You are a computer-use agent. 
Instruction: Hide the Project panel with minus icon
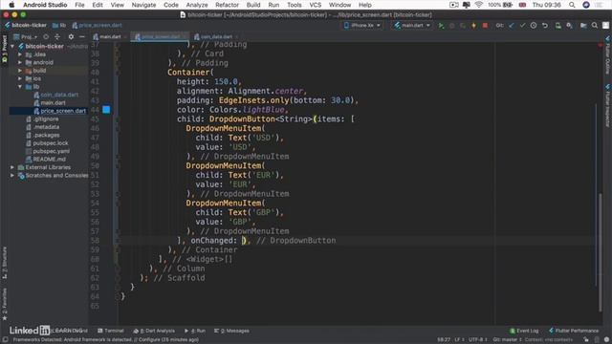82,36
